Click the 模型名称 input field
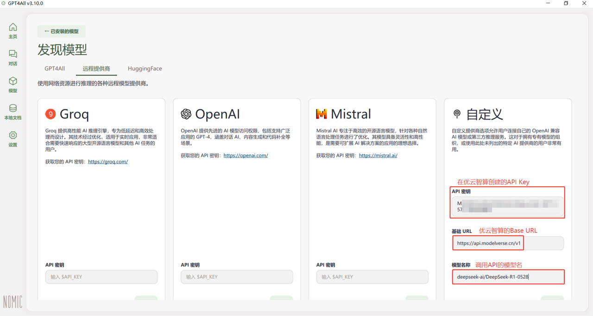The width and height of the screenshot is (593, 316). pos(508,277)
